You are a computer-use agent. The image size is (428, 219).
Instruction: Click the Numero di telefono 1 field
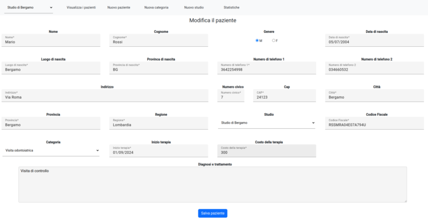267,68
